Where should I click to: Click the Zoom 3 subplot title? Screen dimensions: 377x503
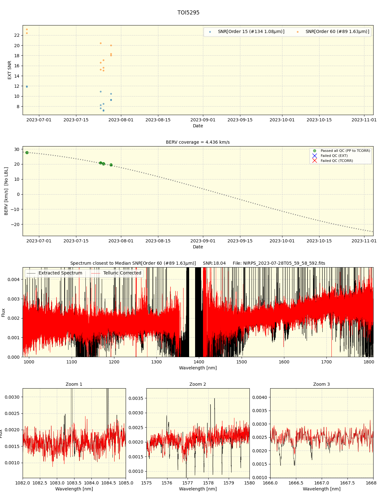click(x=321, y=384)
